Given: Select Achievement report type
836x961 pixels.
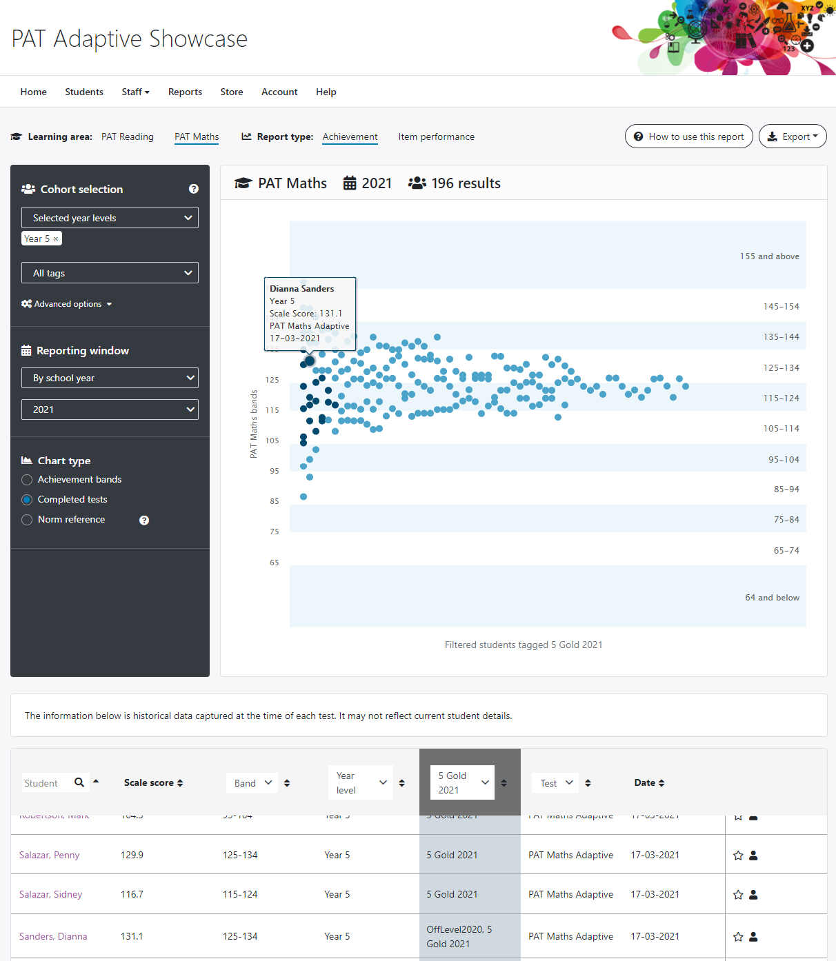Looking at the screenshot, I should click(x=350, y=136).
